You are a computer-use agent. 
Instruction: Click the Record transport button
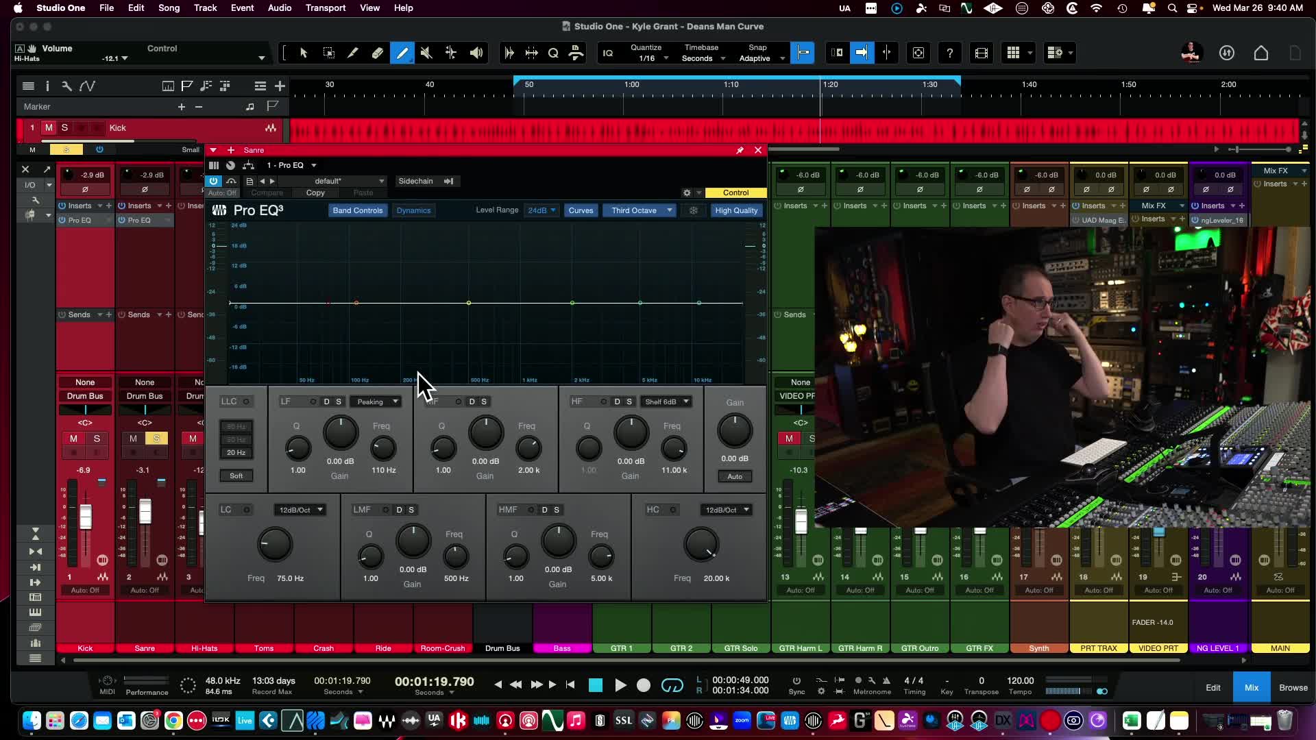tap(644, 685)
